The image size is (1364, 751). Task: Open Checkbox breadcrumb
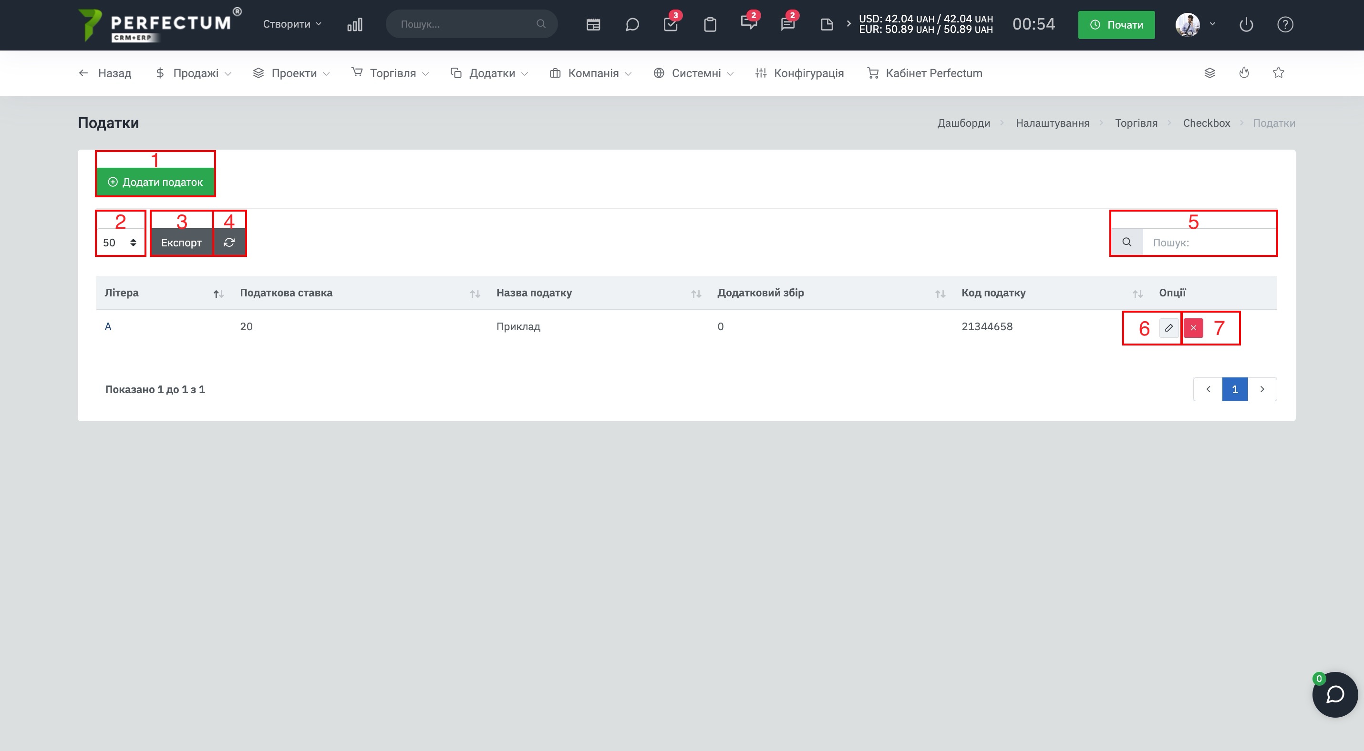click(1207, 122)
